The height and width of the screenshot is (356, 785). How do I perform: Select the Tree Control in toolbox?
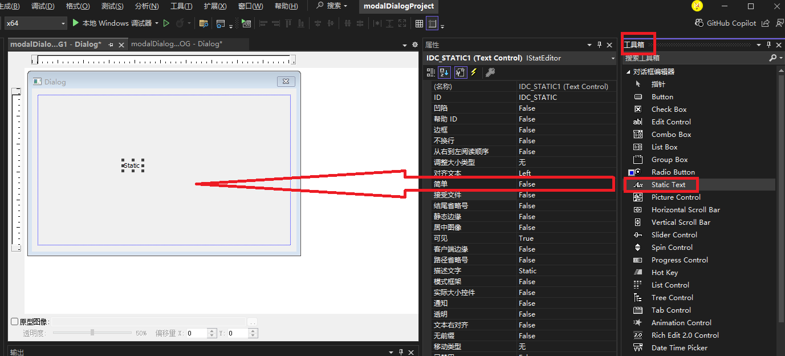672,297
